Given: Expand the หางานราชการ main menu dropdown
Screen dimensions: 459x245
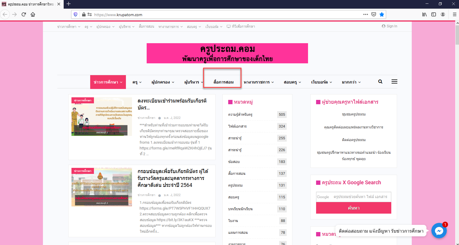Looking at the screenshot, I should [x=259, y=82].
